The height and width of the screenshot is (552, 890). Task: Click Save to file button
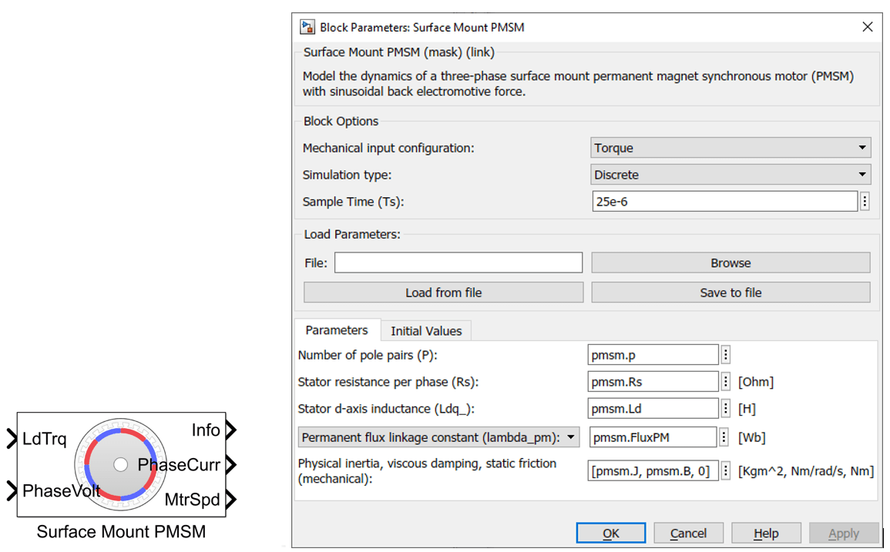[x=730, y=293]
